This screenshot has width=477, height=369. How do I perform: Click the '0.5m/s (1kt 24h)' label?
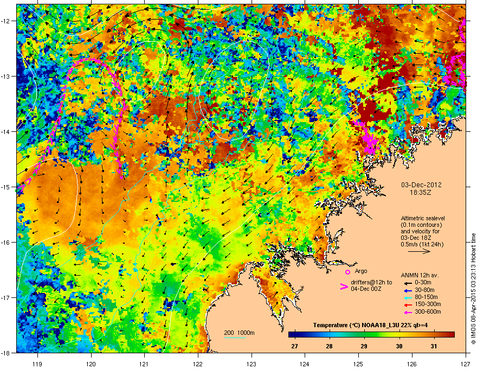pyautogui.click(x=422, y=244)
